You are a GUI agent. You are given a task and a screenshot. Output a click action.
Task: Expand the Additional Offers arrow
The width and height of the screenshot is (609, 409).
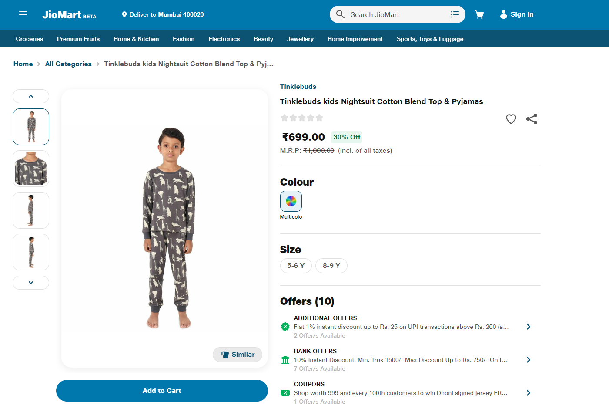528,327
